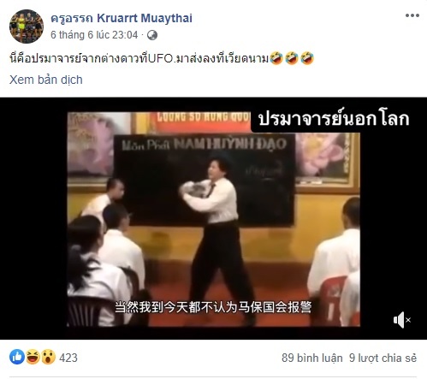
Task: Click the black left margin of the video player
Action: pos(33,218)
